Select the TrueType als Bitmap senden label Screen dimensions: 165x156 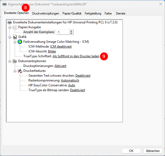(49, 90)
